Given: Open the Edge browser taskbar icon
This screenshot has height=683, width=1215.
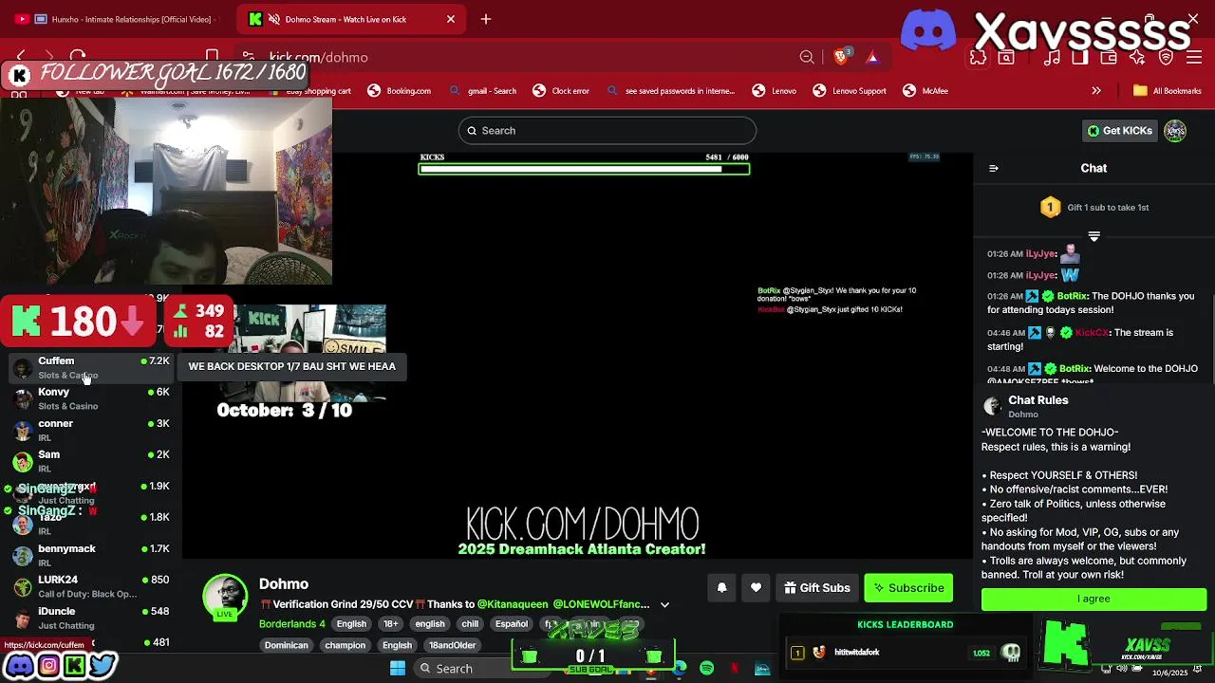Looking at the screenshot, I should click(680, 669).
